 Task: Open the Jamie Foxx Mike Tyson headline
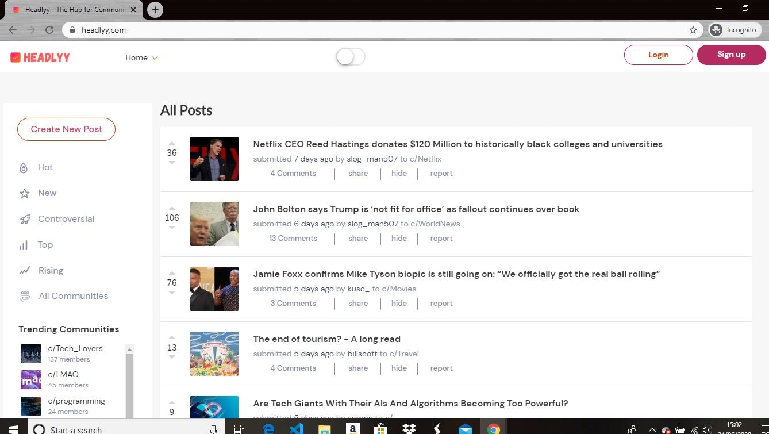tap(456, 274)
